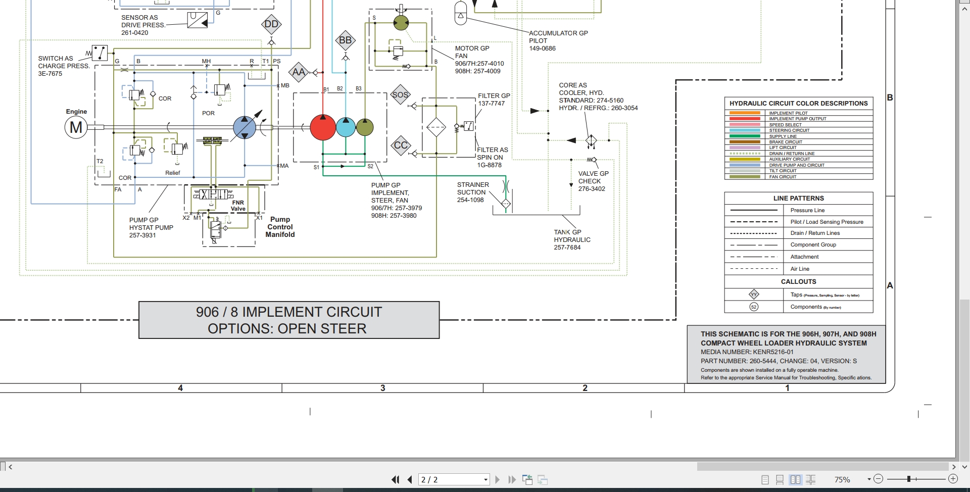Viewport: 970px width, 492px height.
Task: Click the '906 / 8 IMPLEMENT CIRCUIT' title box
Action: click(289, 320)
